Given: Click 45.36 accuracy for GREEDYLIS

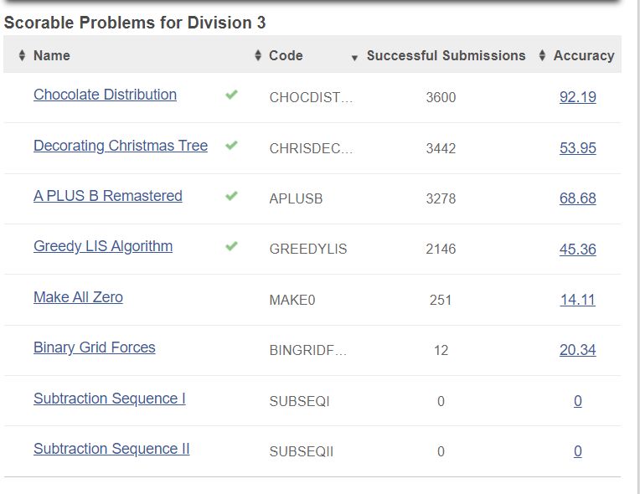Looking at the screenshot, I should pyautogui.click(x=577, y=249).
